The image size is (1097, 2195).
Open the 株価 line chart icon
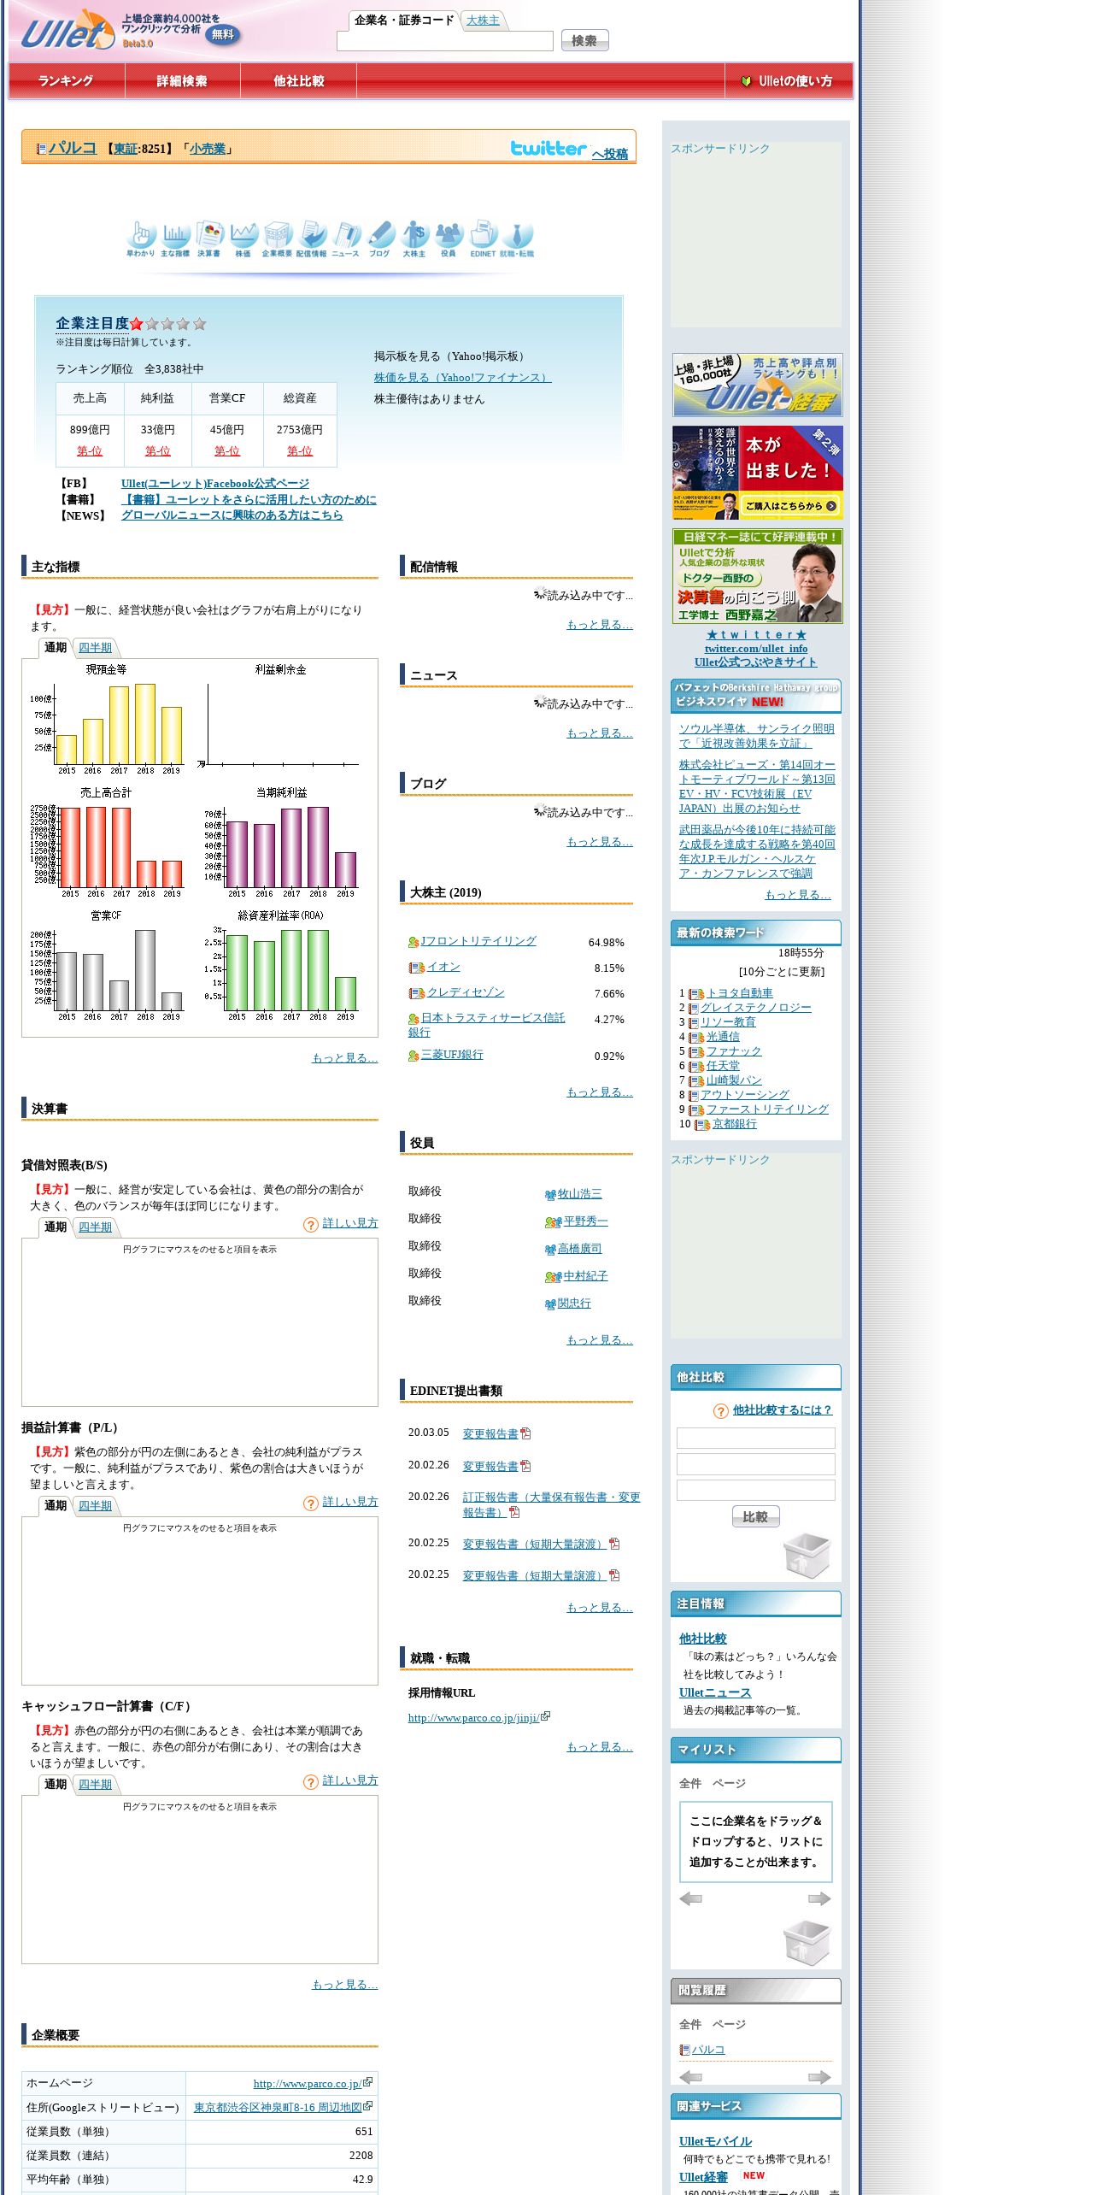tap(243, 238)
